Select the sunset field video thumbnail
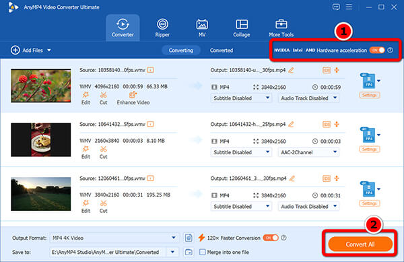 40,194
